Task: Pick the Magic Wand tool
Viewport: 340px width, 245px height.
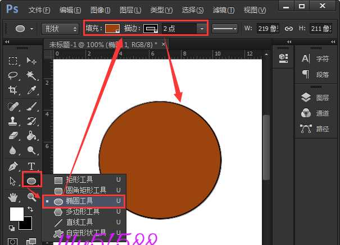Action: coord(31,76)
